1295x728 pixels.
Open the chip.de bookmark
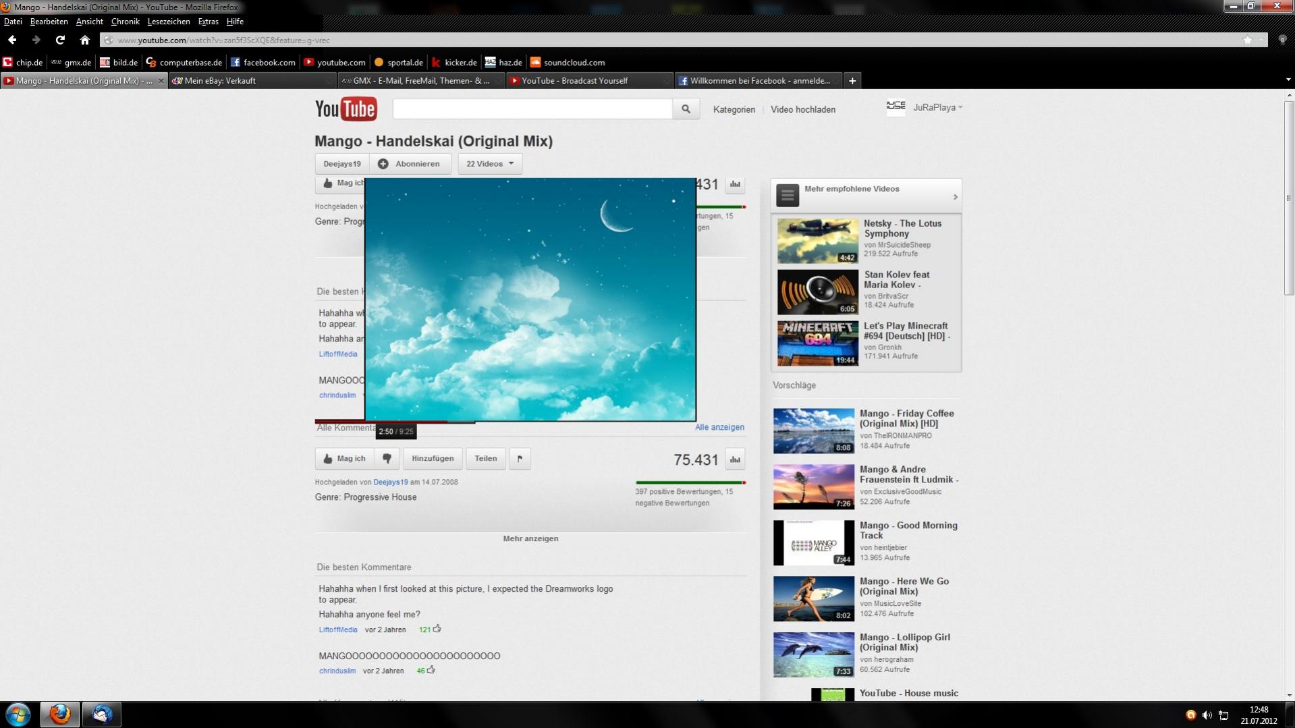(23, 63)
